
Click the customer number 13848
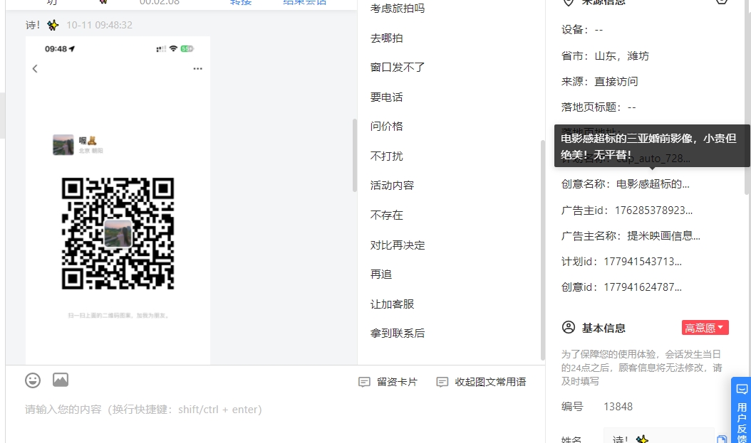tap(618, 407)
